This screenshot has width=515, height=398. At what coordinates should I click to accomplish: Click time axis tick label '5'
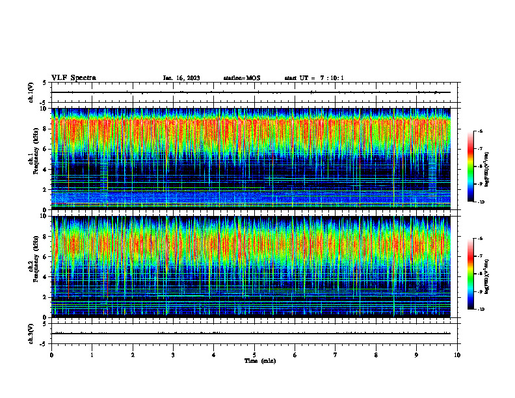pyautogui.click(x=254, y=355)
